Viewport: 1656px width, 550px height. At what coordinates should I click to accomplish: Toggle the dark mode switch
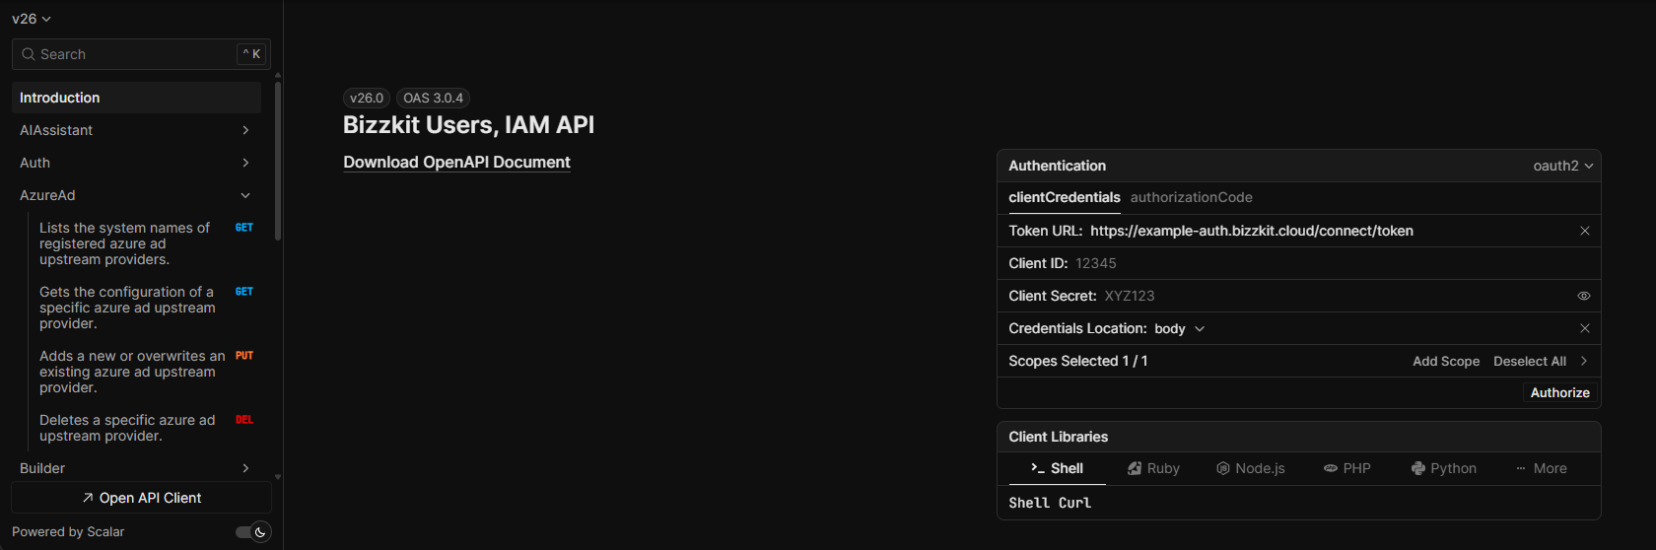point(252,532)
